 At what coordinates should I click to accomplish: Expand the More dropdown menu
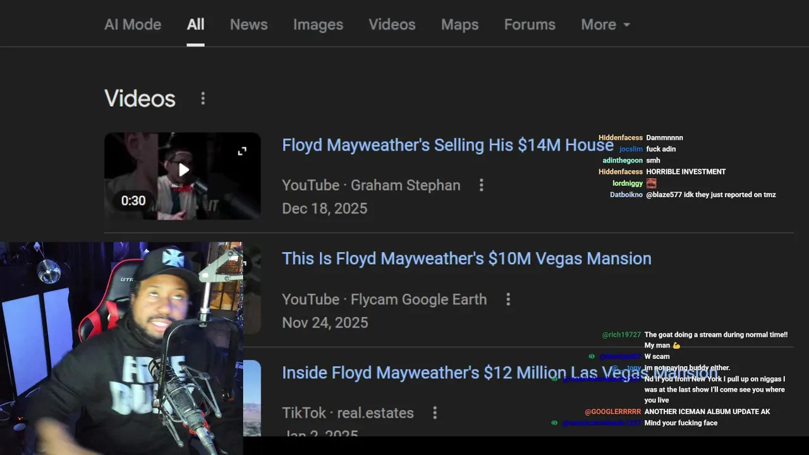(x=605, y=25)
